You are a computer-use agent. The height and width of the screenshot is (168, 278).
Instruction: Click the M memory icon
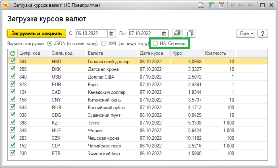point(232,5)
